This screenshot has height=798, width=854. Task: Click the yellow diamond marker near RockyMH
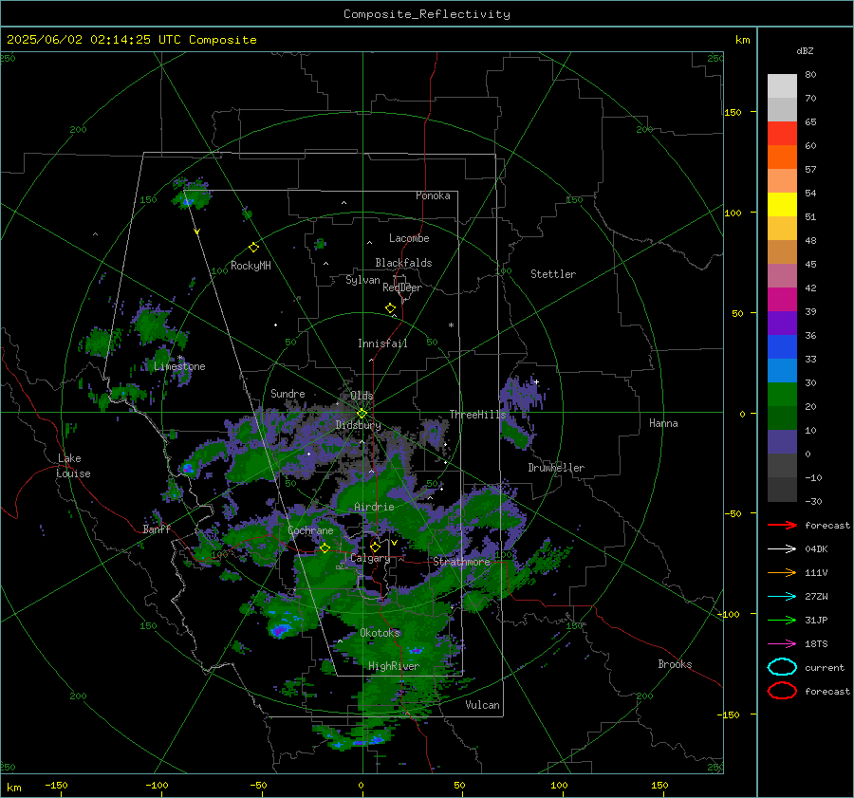pos(253,248)
